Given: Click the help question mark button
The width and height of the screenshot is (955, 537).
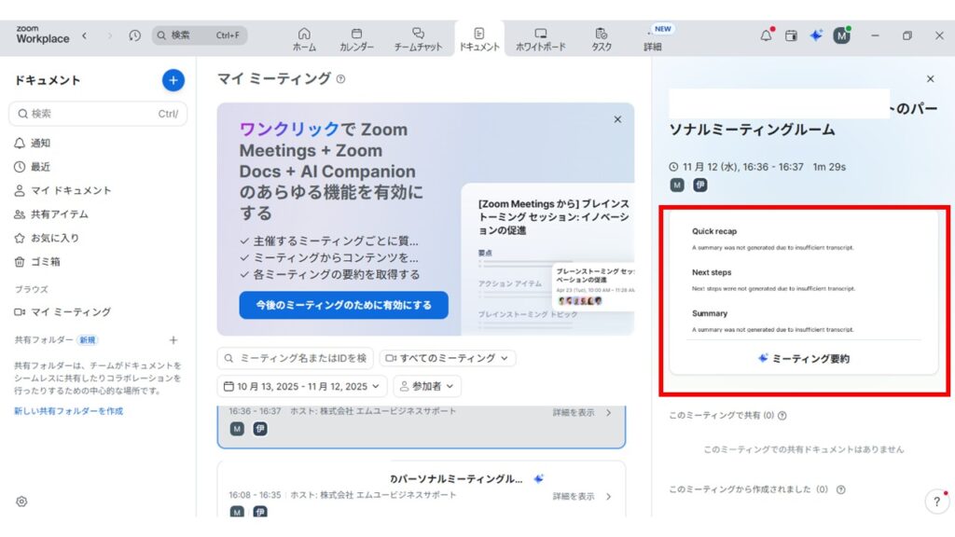Looking at the screenshot, I should click(x=936, y=502).
